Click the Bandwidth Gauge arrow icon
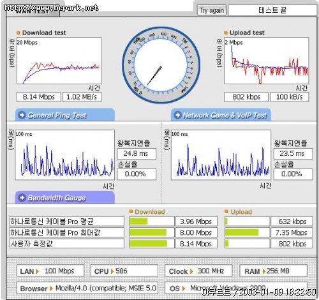The image size is (319, 300). point(22,198)
